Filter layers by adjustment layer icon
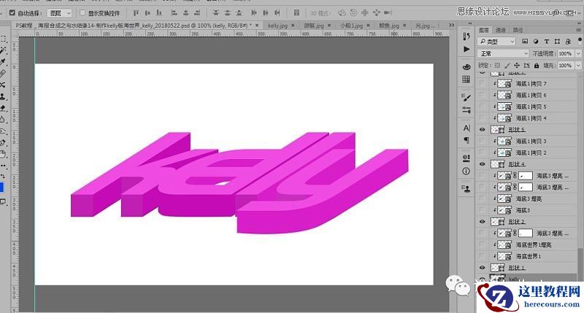 pyautogui.click(x=536, y=42)
